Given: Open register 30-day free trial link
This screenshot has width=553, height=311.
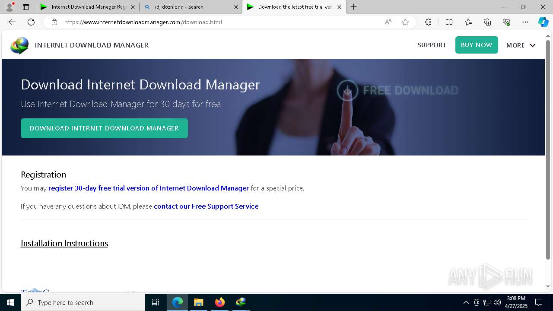Looking at the screenshot, I should pos(149,188).
